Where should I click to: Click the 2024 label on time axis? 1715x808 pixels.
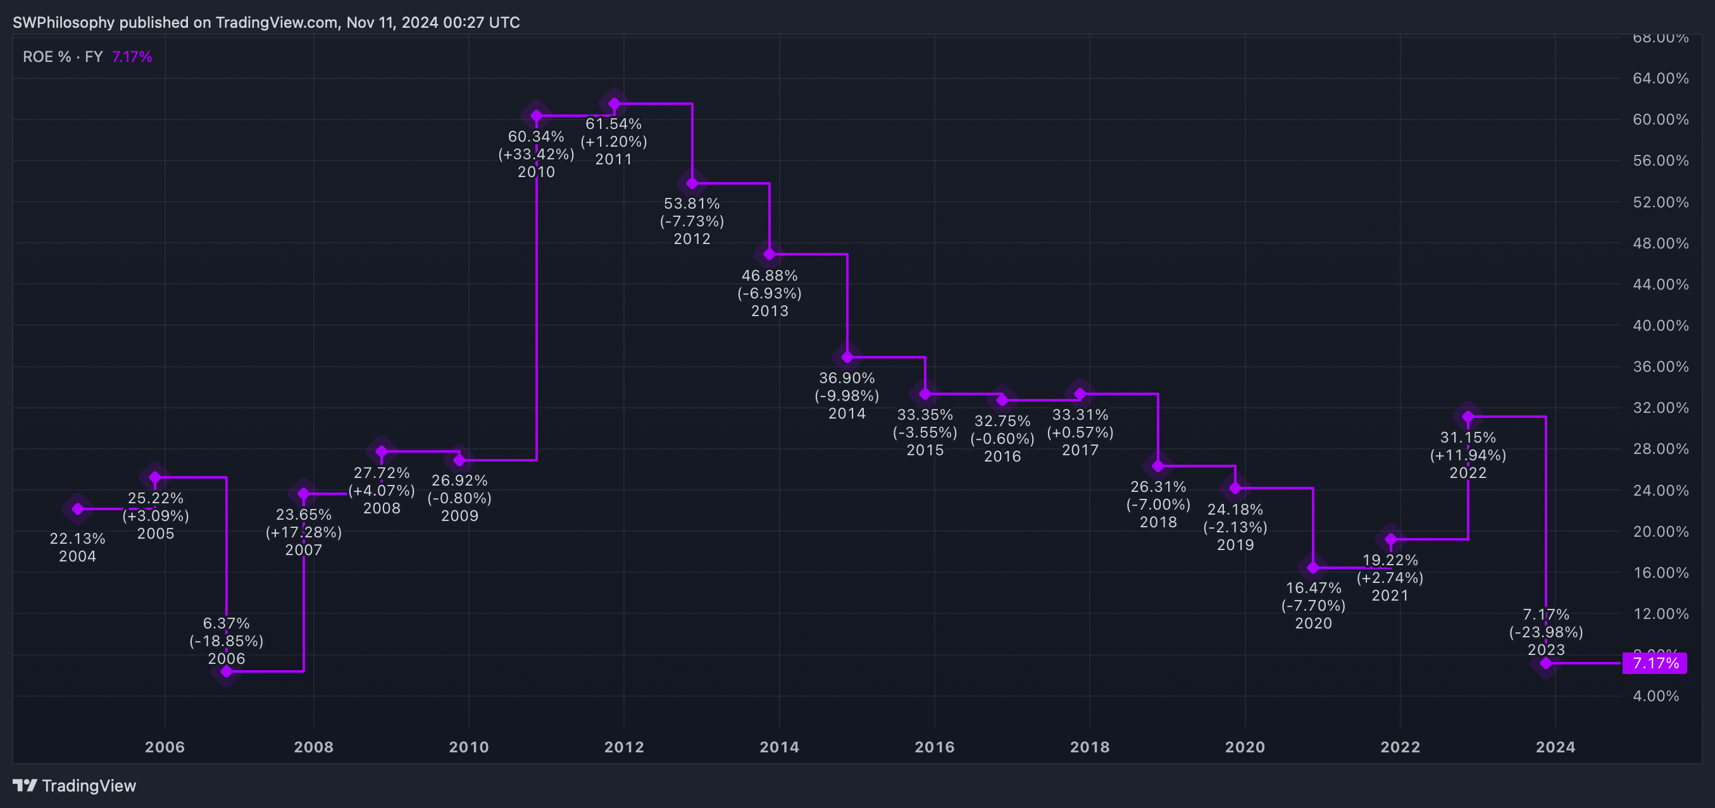pyautogui.click(x=1556, y=747)
